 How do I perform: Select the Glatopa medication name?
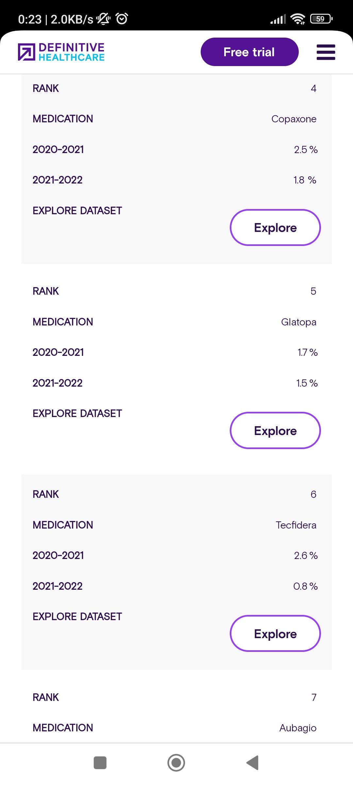click(298, 322)
